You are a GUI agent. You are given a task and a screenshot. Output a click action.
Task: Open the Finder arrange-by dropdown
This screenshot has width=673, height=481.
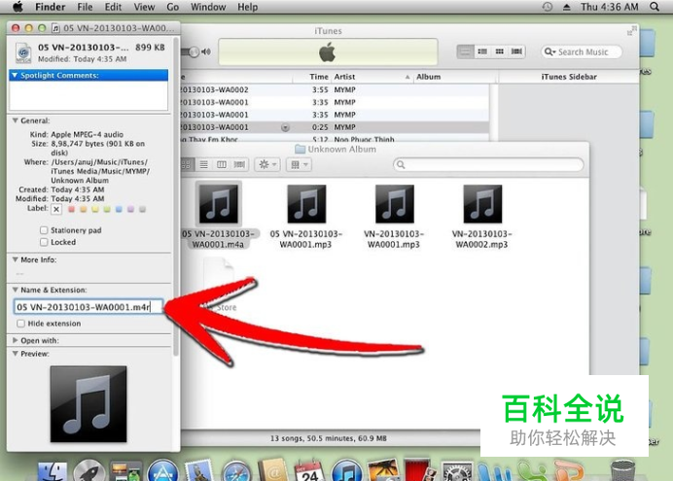pyautogui.click(x=300, y=164)
